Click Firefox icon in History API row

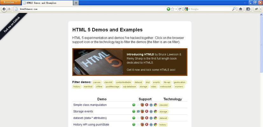(x=142, y=124)
